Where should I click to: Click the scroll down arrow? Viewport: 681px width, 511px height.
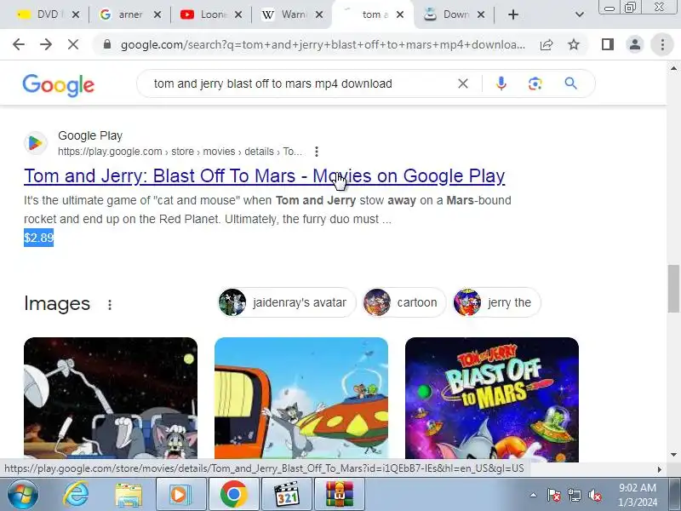(673, 455)
